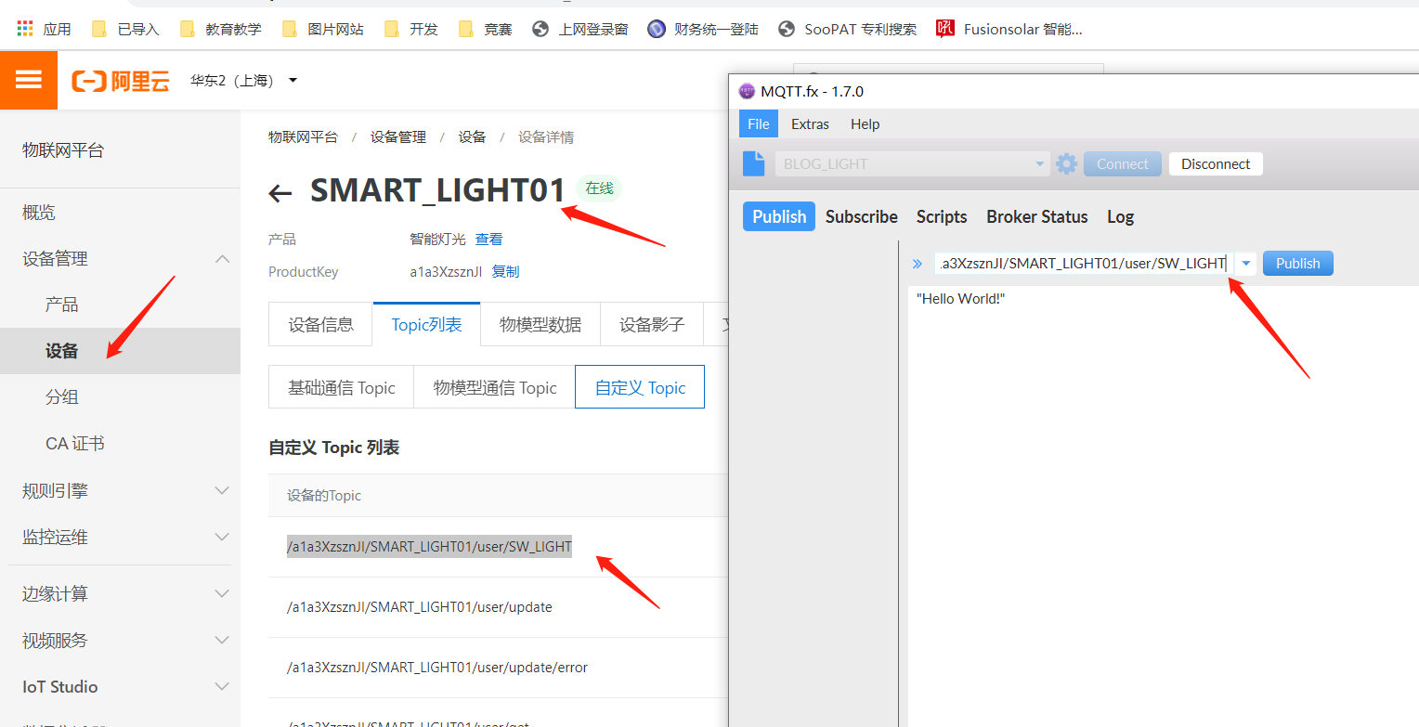Switch to the 物模型数据 tab
This screenshot has width=1419, height=727.
540,324
